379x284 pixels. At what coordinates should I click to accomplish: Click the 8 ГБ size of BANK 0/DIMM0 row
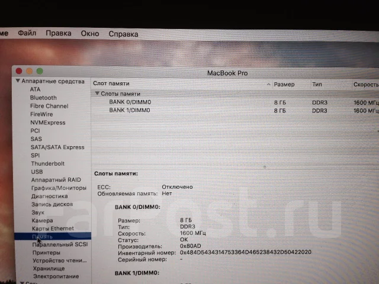[x=280, y=102]
